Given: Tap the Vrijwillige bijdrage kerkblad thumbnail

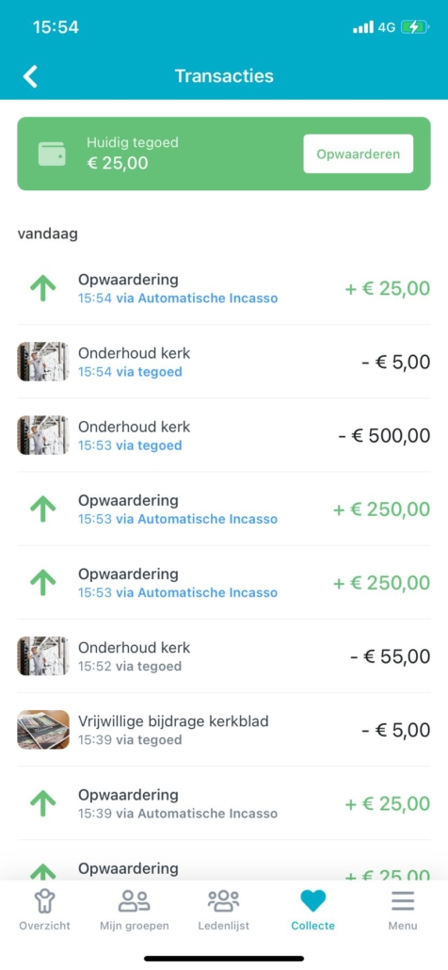Looking at the screenshot, I should (x=42, y=729).
